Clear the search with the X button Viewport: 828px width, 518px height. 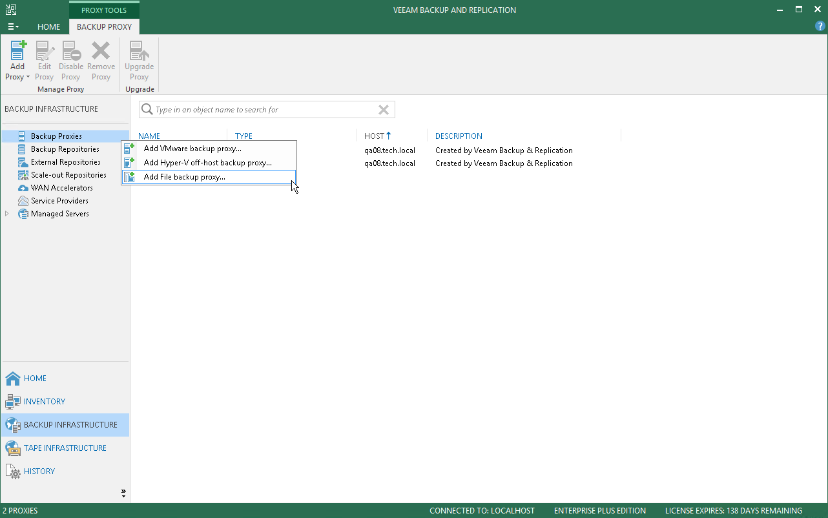point(384,110)
